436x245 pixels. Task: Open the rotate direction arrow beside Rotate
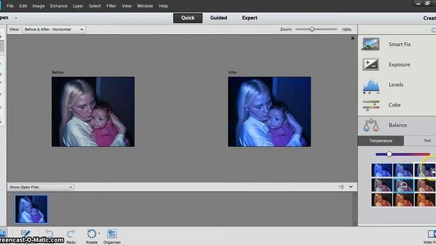click(99, 233)
